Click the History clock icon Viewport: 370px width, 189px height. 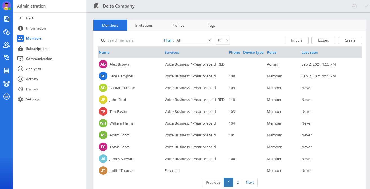click(x=20, y=89)
